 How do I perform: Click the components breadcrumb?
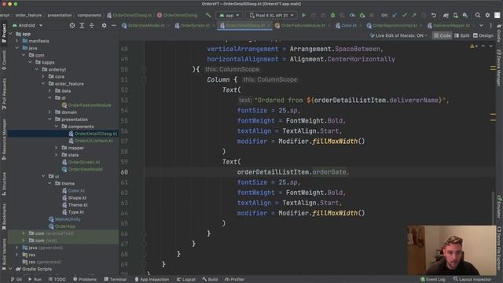click(89, 15)
